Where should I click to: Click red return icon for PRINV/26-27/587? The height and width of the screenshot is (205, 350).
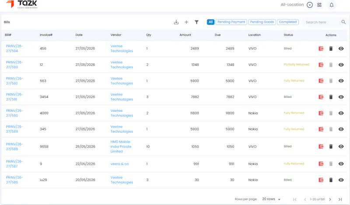coord(321,164)
